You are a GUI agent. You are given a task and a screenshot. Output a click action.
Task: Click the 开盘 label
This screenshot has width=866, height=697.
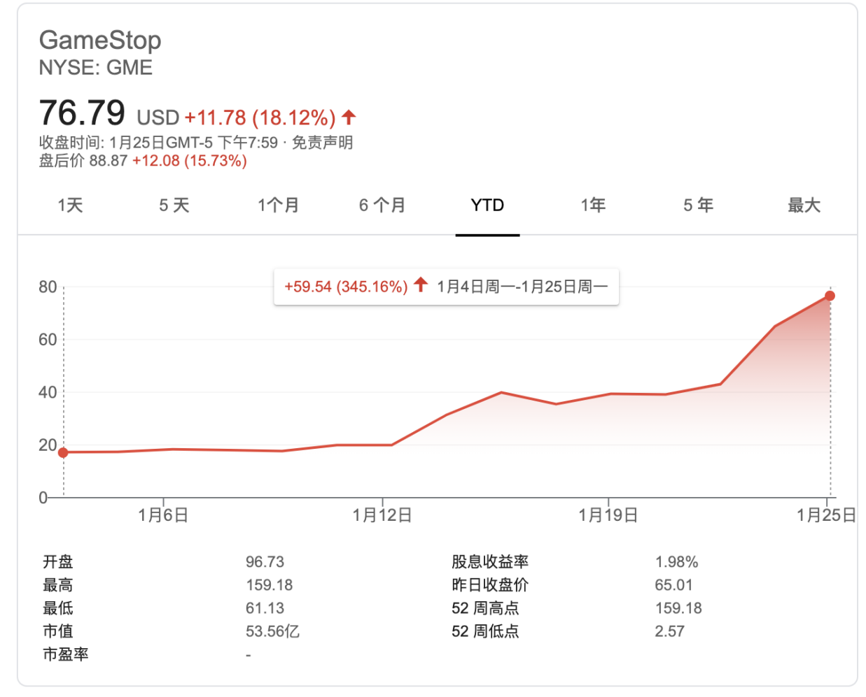pos(58,562)
